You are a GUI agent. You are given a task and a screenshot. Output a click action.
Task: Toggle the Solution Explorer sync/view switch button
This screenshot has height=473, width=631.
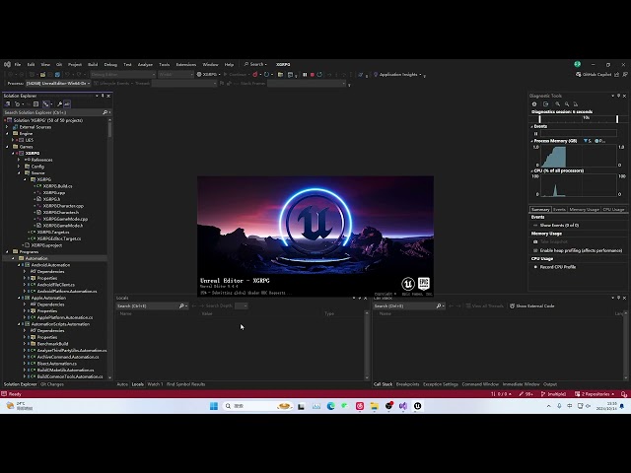pos(46,104)
